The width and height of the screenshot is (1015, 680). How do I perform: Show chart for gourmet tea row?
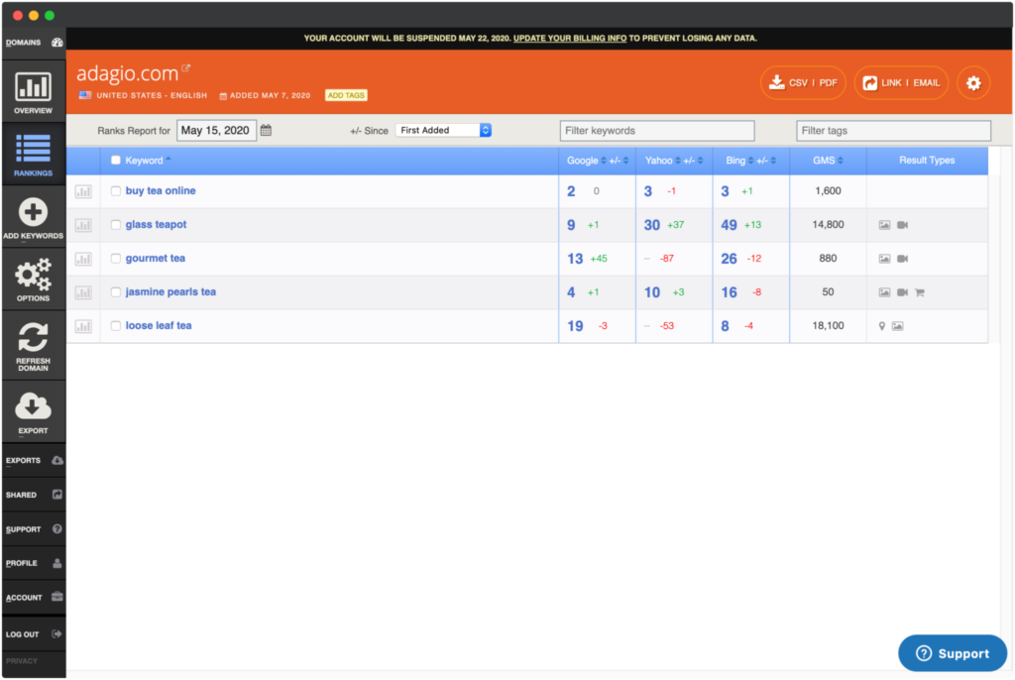(83, 259)
